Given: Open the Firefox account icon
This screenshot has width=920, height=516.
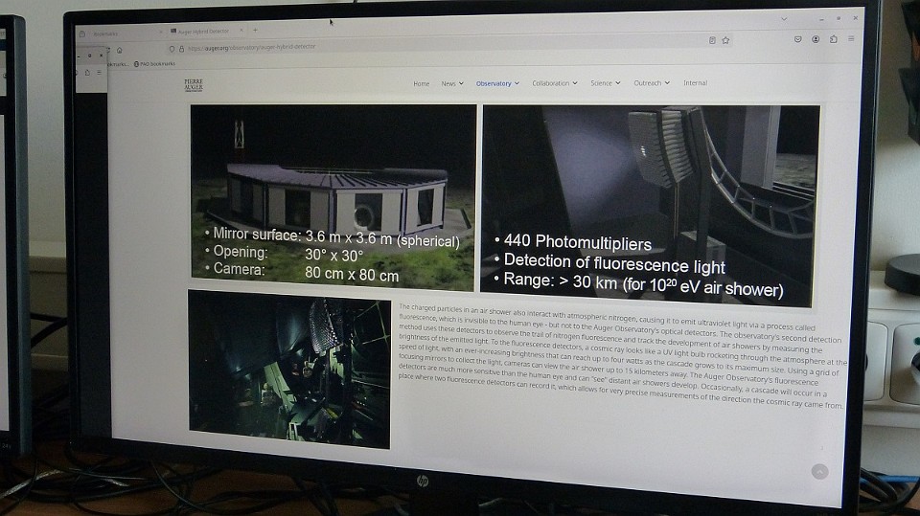Looking at the screenshot, I should tap(816, 39).
